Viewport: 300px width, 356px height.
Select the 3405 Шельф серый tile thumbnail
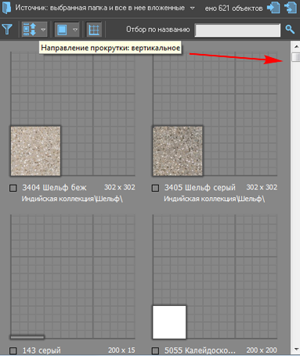[178, 151]
